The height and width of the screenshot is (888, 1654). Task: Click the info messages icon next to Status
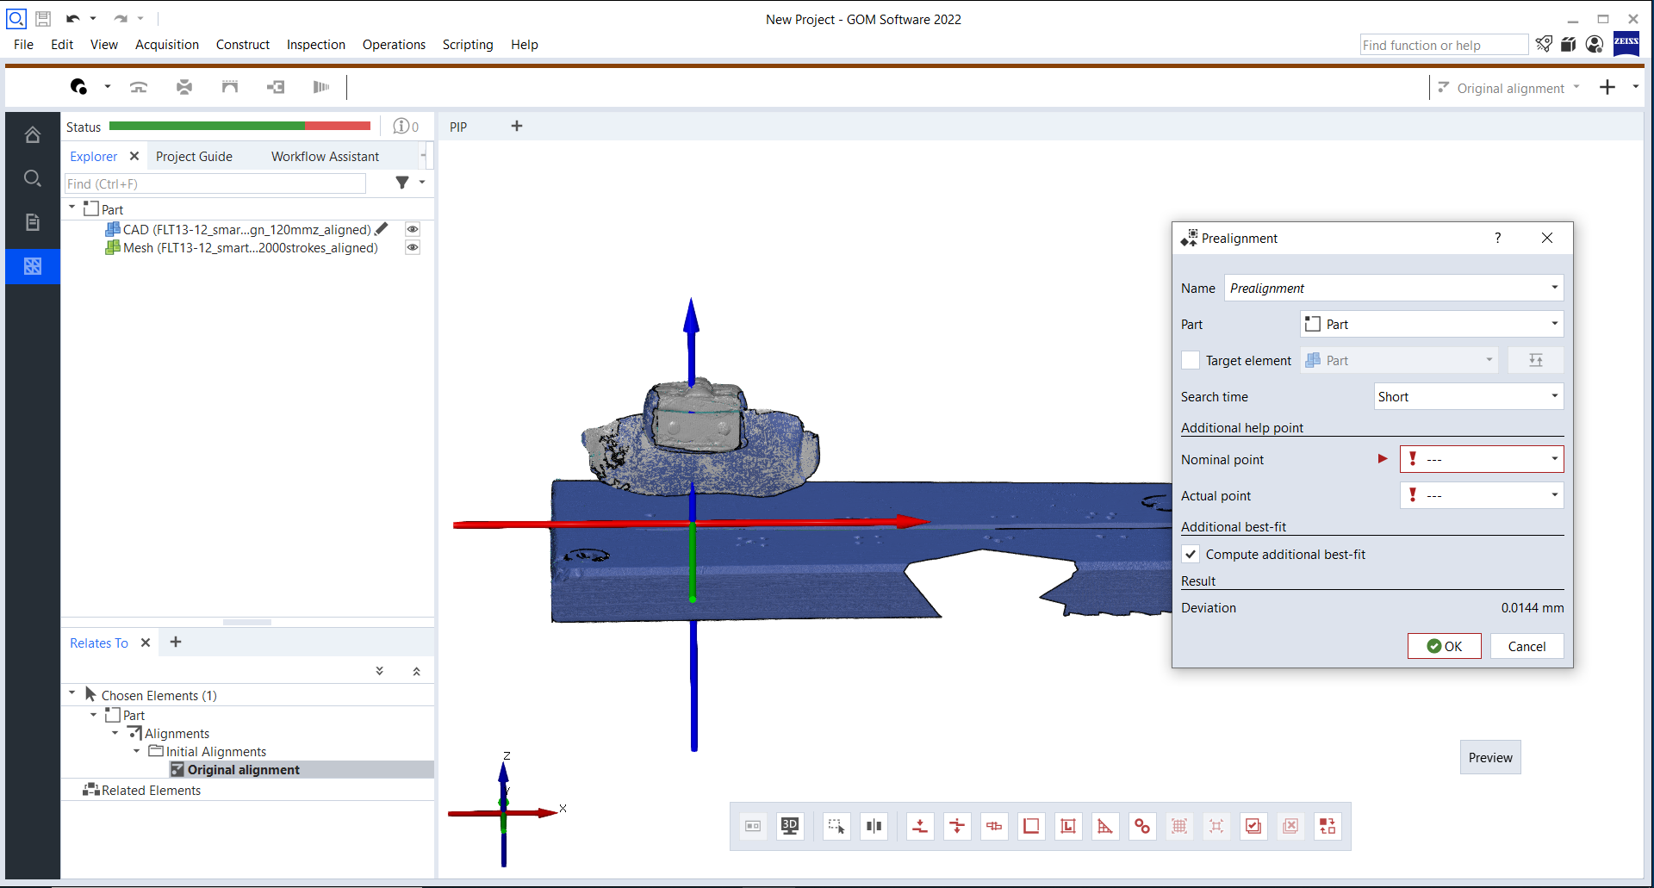(x=401, y=127)
